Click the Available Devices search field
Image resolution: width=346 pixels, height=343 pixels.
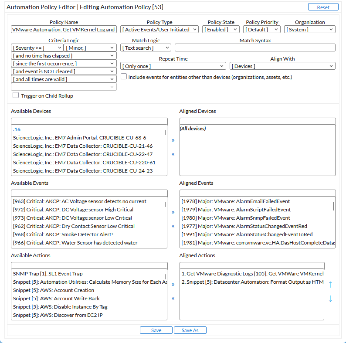[x=89, y=121]
